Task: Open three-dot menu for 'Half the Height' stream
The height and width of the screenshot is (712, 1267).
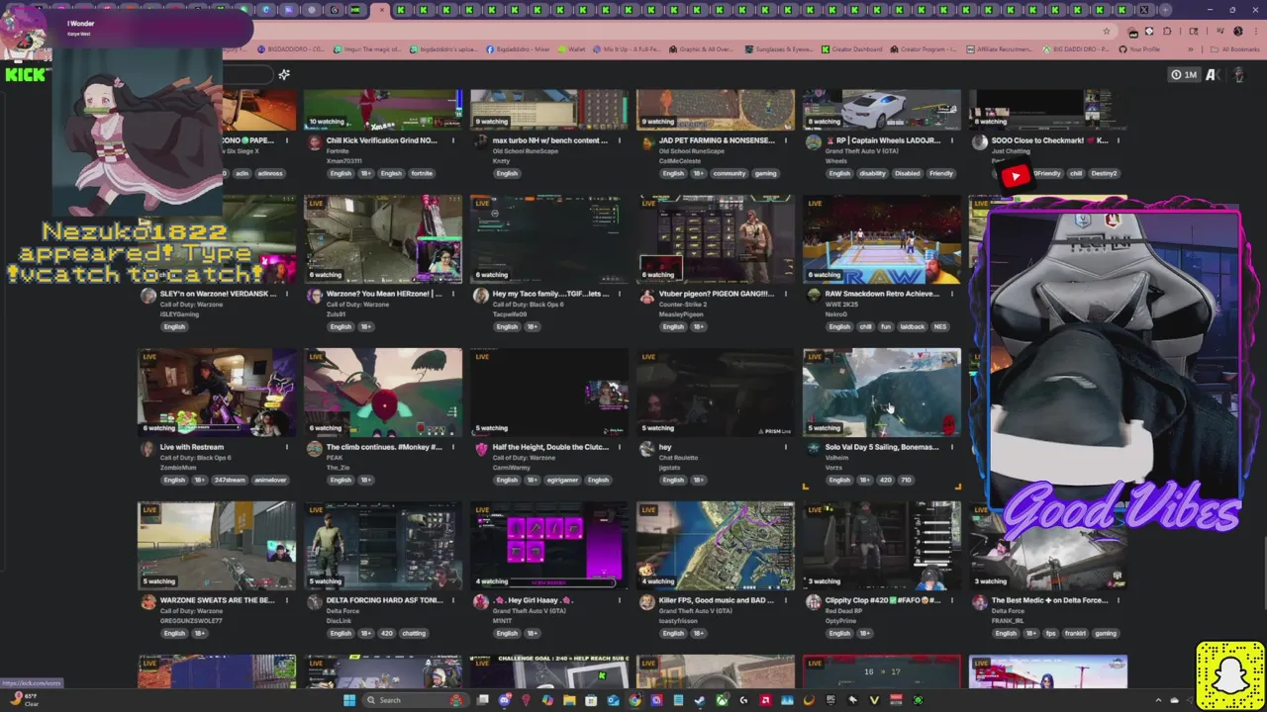Action: 620,447
